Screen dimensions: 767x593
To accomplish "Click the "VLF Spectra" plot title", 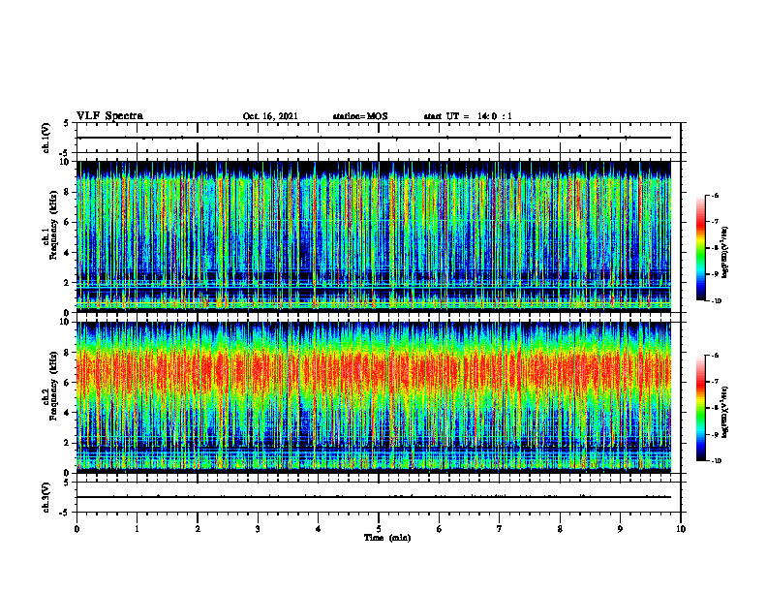I will tap(109, 116).
